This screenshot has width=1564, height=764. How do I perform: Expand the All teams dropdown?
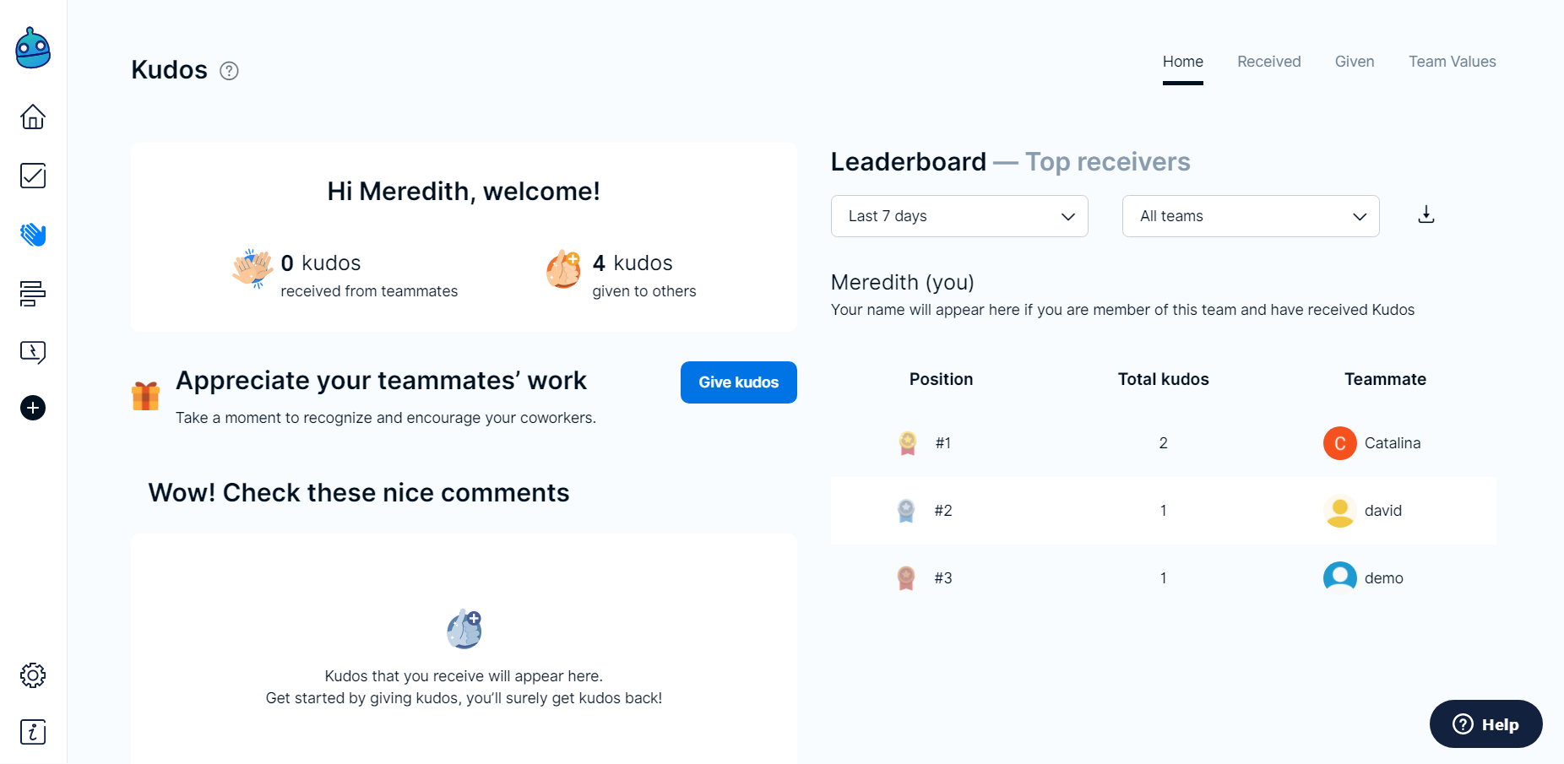click(x=1250, y=216)
